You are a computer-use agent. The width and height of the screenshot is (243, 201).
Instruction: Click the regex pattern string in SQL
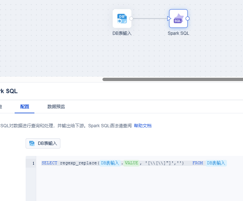160,163
